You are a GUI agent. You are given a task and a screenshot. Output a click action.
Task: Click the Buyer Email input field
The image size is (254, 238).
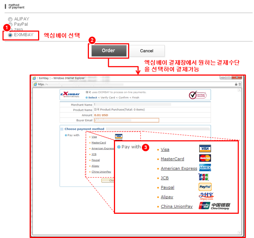127,120
